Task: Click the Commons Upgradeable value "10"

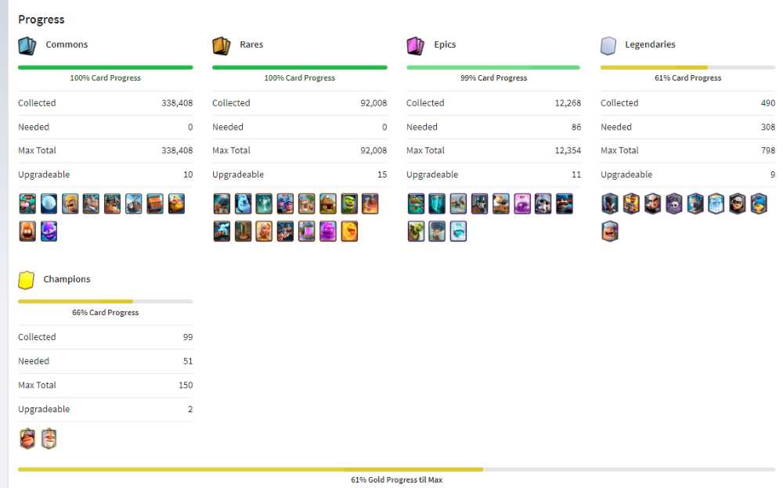Action: pyautogui.click(x=188, y=174)
